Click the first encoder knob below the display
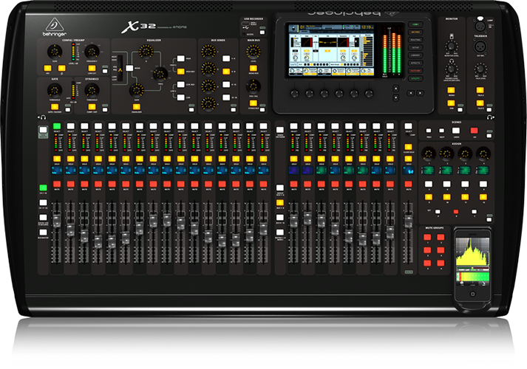This screenshot has width=527, height=369. tap(294, 94)
